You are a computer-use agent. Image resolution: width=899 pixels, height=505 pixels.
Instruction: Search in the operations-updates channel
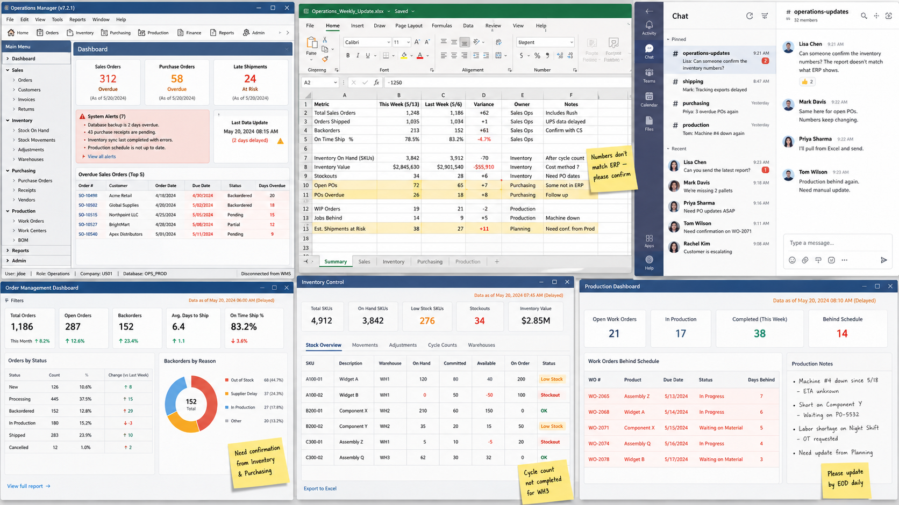[x=864, y=16]
